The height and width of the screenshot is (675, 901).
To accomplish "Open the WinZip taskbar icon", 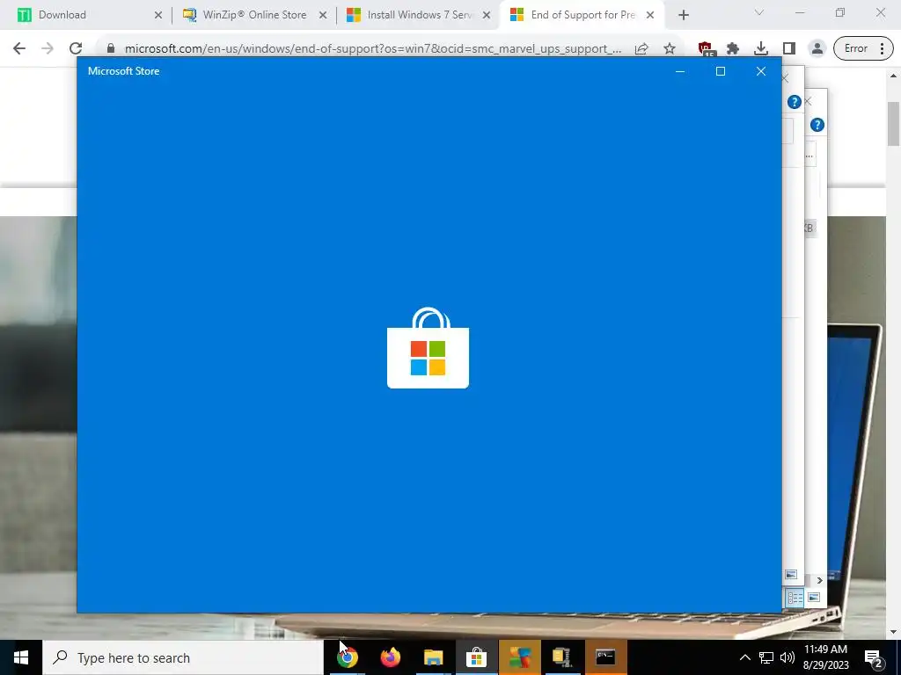I will 562,657.
